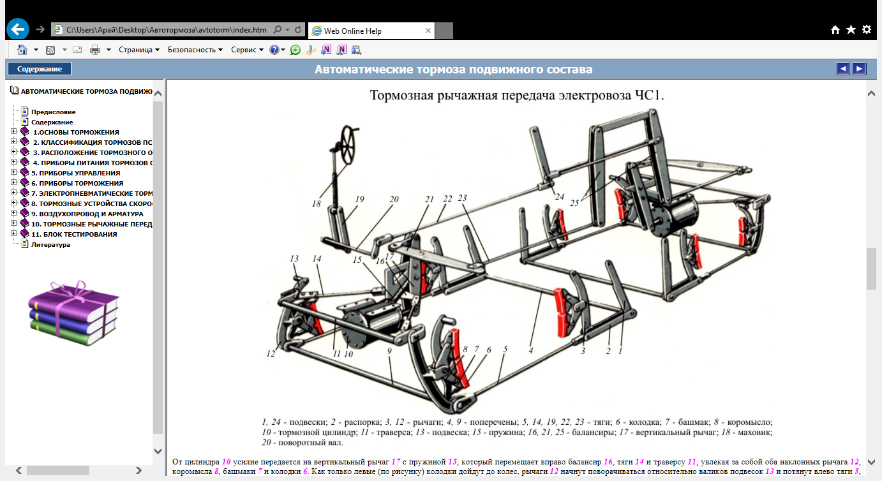Viewport: 882px width, 481px height.
Task: Click the Print printer icon
Action: click(95, 50)
